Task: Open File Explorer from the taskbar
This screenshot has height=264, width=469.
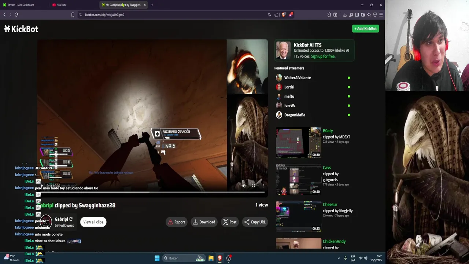Action: pos(211,258)
